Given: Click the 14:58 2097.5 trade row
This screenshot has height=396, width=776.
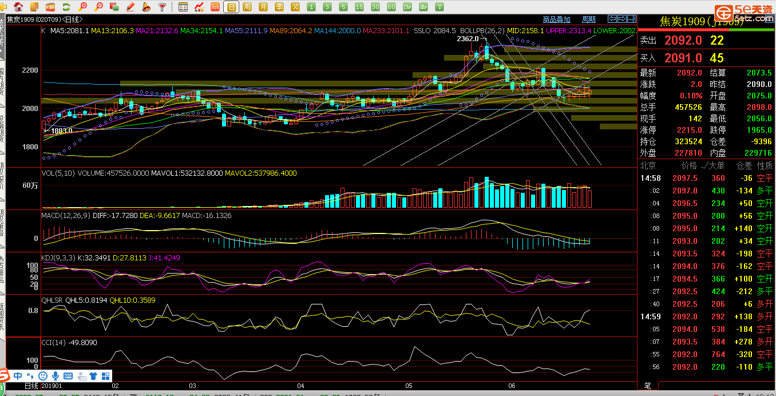Looking at the screenshot, I should (706, 178).
